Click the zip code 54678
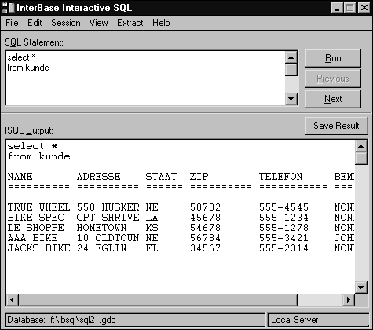Viewport: 373px width, 330px height. (206, 228)
